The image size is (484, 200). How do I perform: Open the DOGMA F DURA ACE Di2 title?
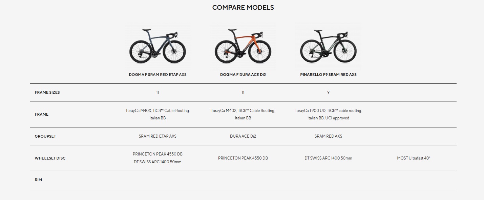[243, 75]
